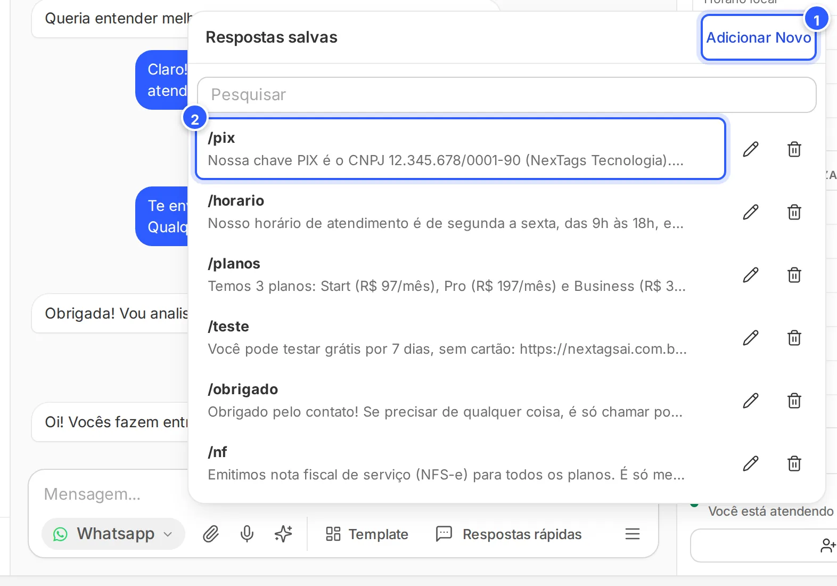This screenshot has width=837, height=586.
Task: Delete the /planos saved response
Action: pos(794,275)
